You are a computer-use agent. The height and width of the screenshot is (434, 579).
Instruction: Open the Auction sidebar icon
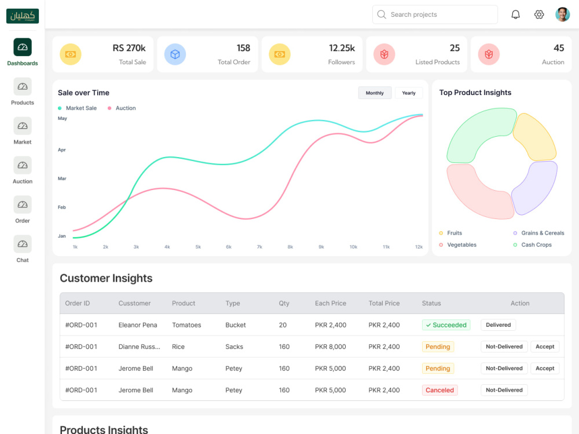click(23, 165)
